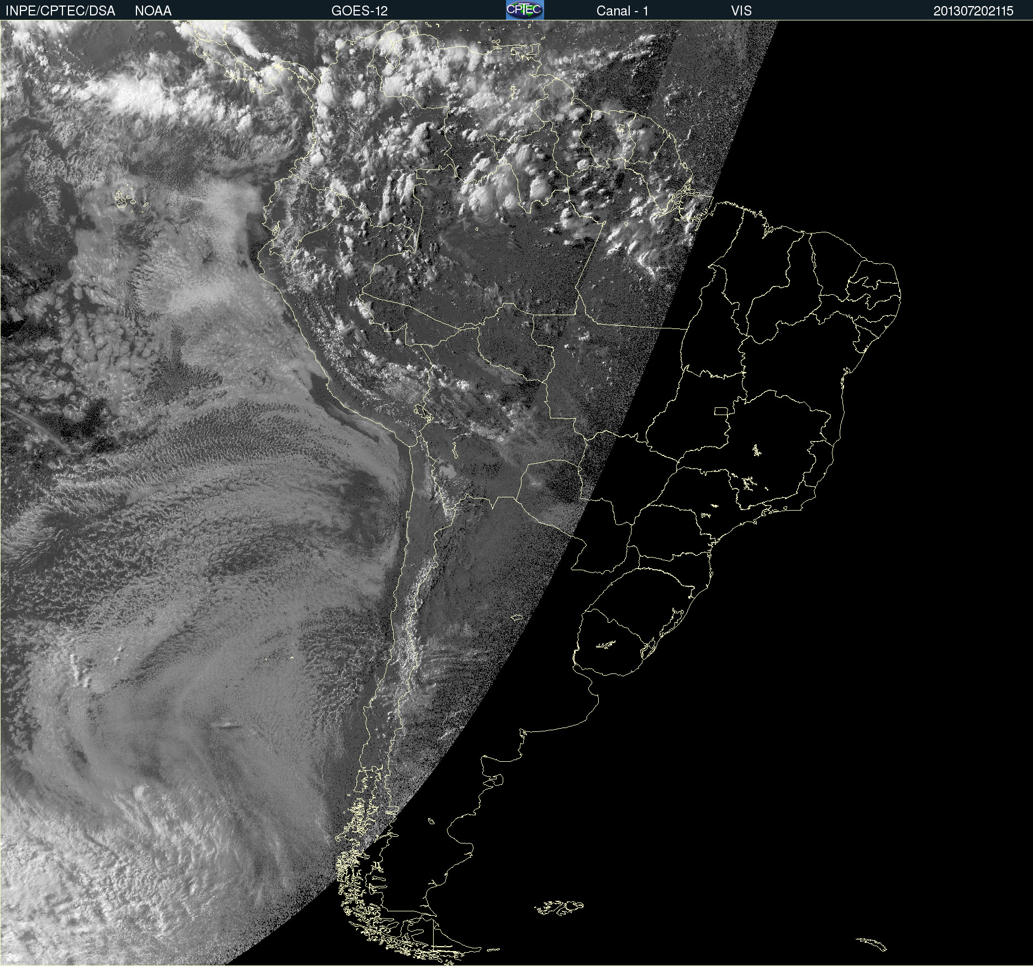The height and width of the screenshot is (966, 1033).
Task: Click the CPTEC logo in header
Action: click(x=525, y=10)
